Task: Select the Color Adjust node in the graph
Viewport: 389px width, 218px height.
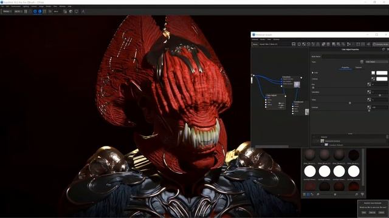Action: click(x=275, y=101)
